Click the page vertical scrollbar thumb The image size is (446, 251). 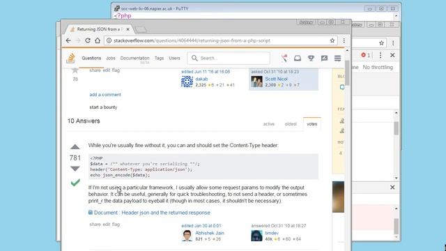click(347, 73)
